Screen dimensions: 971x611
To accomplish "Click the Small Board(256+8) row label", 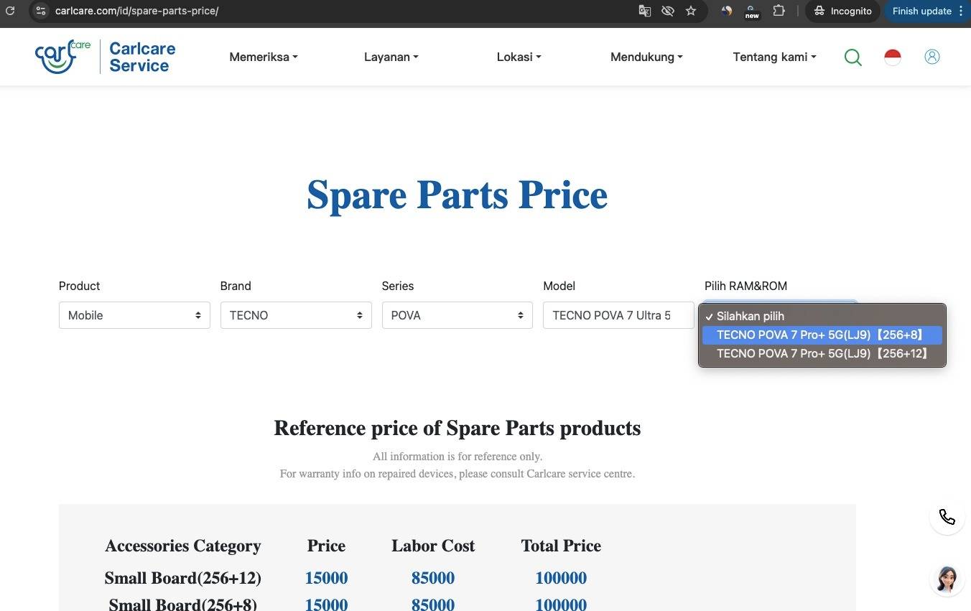I will 183,605.
